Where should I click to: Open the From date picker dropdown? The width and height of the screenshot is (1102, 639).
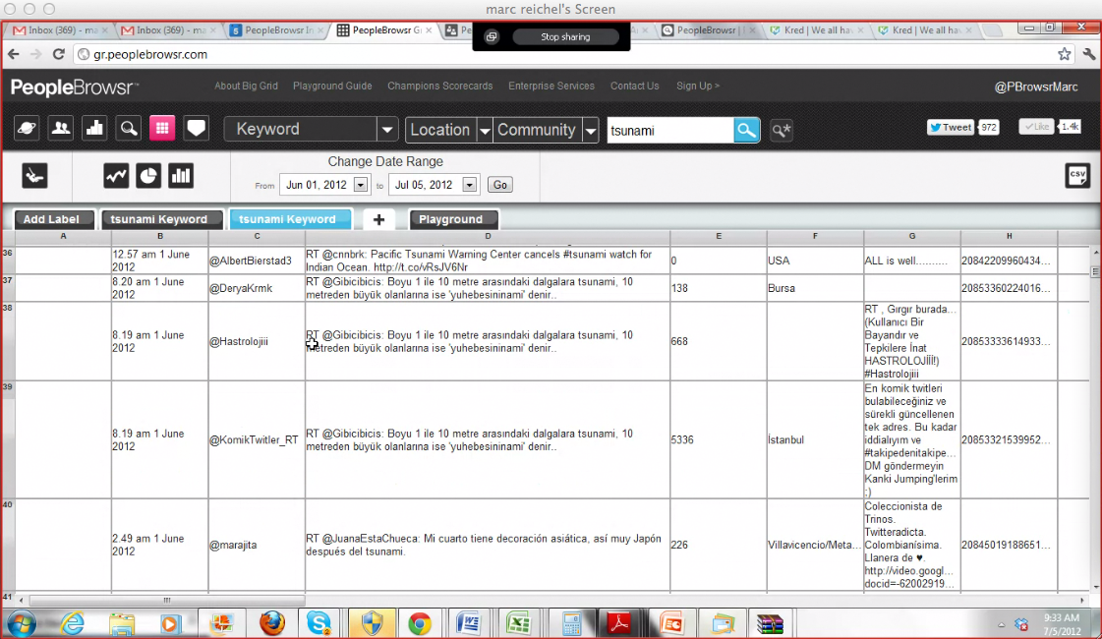click(x=361, y=185)
